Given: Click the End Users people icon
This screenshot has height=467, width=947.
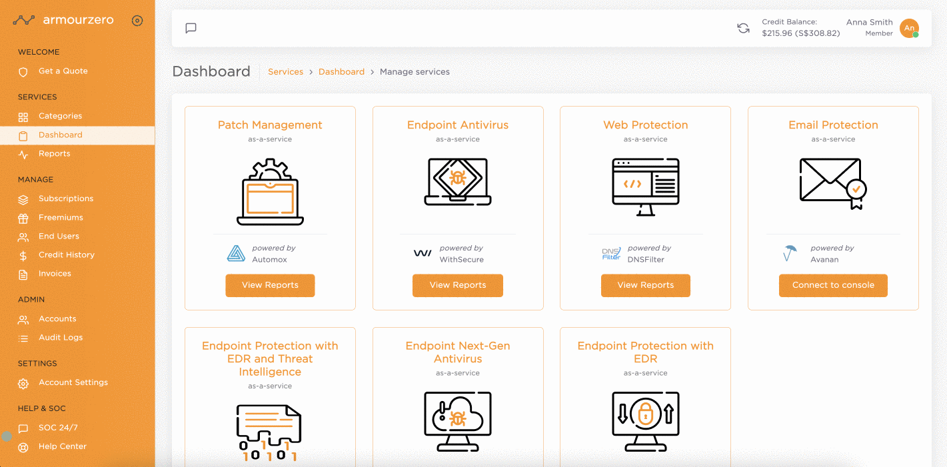Looking at the screenshot, I should pos(23,236).
